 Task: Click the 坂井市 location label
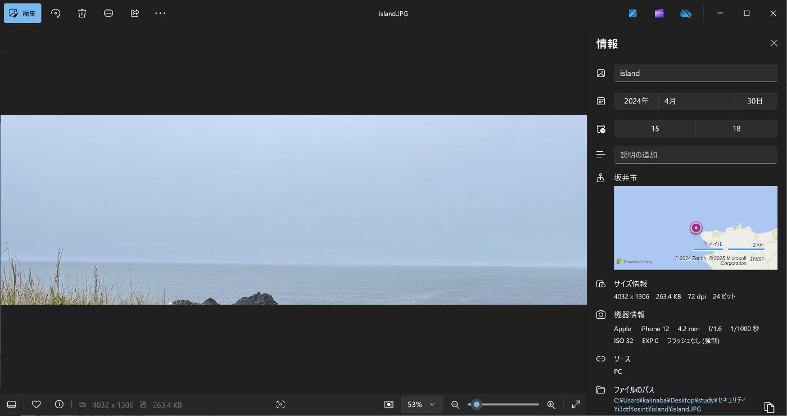[x=626, y=178]
